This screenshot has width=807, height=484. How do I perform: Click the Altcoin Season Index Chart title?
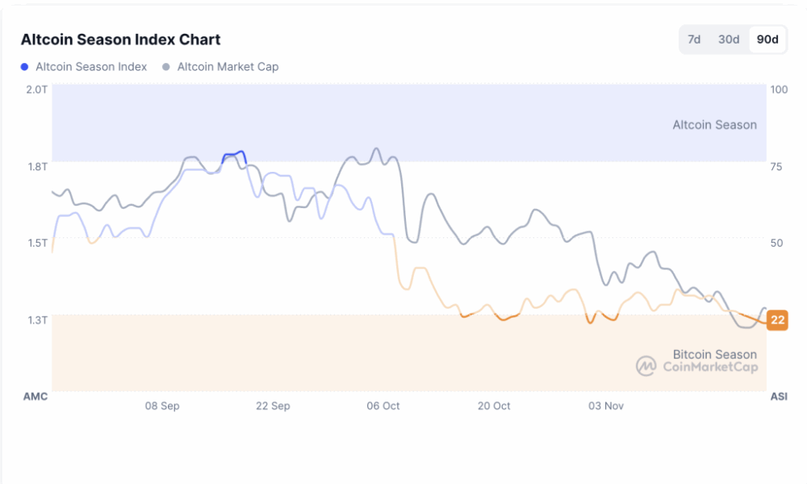point(120,40)
